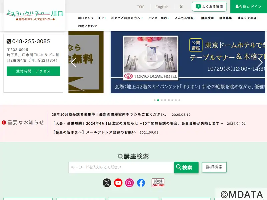Click 会員ログイン member login button

point(249,7)
